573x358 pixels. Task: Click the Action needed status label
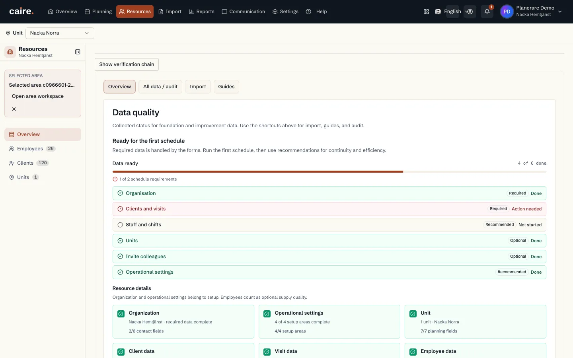[x=526, y=209]
